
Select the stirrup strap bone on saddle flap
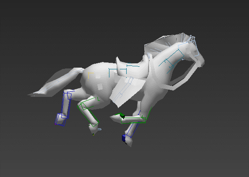point(124,89)
